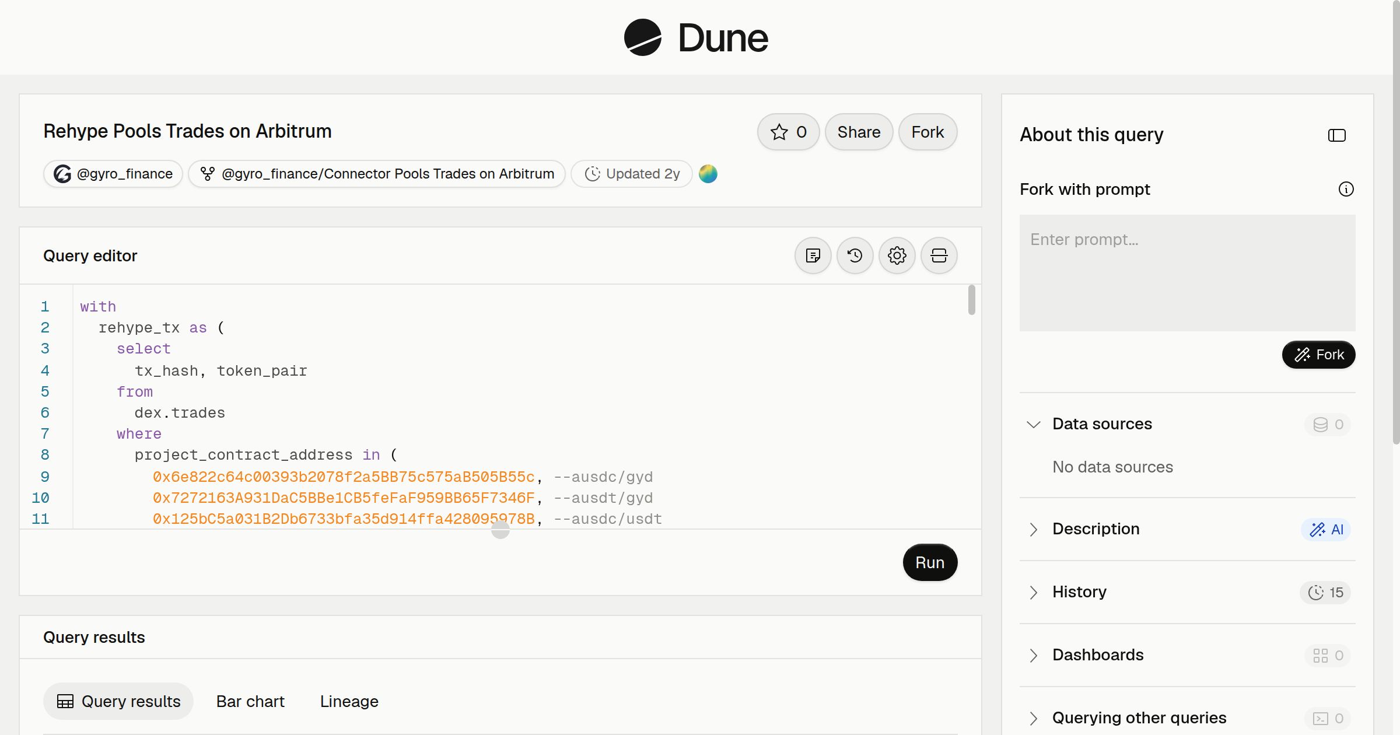The width and height of the screenshot is (1400, 735).
Task: Generate the description with the AI button
Action: [1326, 529]
